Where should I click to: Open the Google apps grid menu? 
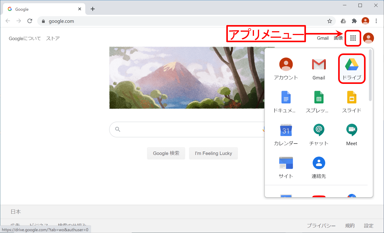coord(353,38)
